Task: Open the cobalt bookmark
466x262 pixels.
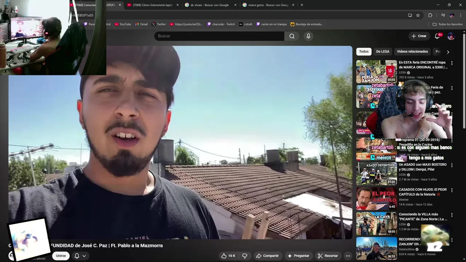Action: tap(246, 24)
